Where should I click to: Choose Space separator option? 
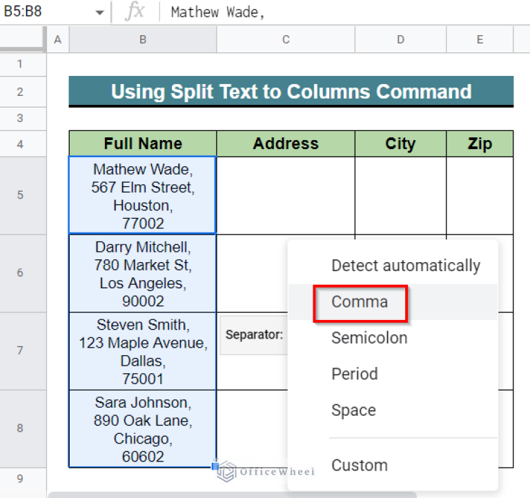click(x=353, y=410)
